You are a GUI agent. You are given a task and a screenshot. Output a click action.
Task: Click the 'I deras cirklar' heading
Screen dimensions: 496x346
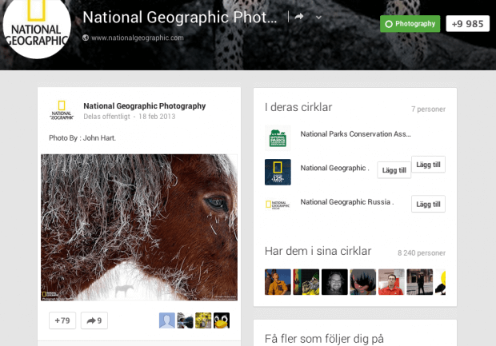(x=298, y=107)
